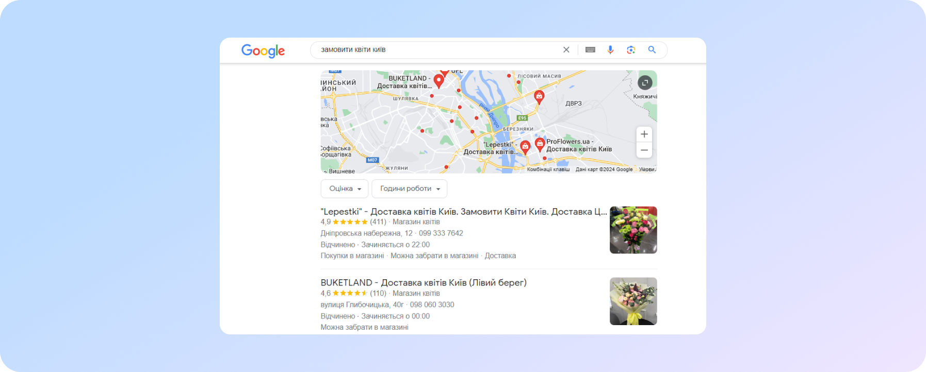Open the Оцінка rating filter dropdown
Image resolution: width=926 pixels, height=372 pixels.
[345, 189]
